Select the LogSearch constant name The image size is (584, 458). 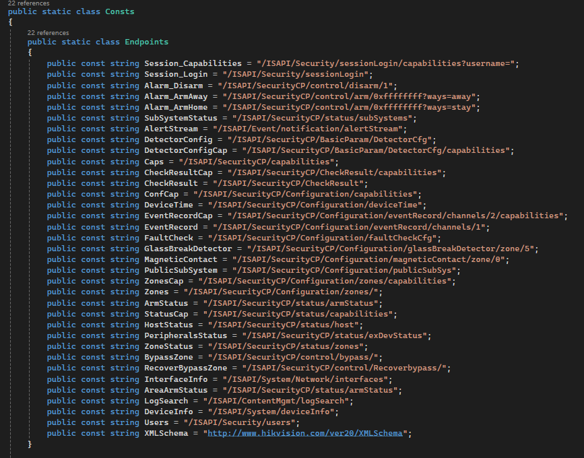click(x=164, y=400)
